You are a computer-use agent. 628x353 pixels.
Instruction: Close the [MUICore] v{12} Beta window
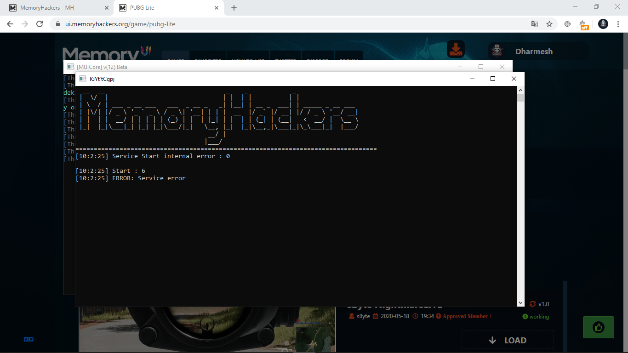click(x=502, y=67)
